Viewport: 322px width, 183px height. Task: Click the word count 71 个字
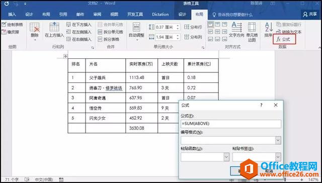[12, 179]
